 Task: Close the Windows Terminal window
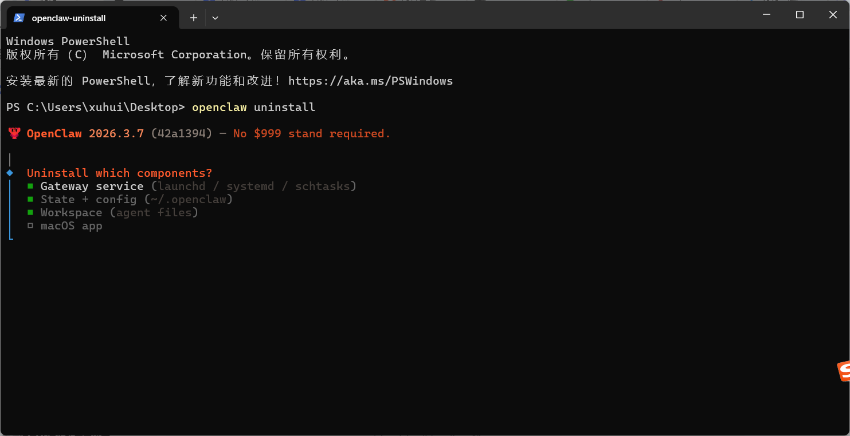pyautogui.click(x=833, y=15)
